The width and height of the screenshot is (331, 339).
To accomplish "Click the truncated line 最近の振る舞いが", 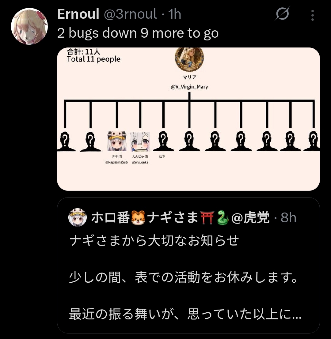I will 185,314.
